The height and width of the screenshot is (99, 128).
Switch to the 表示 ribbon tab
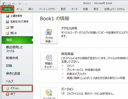[96, 9]
